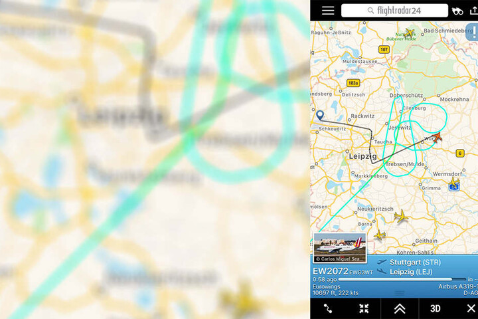Select the yellow plane east of Neukieritzsch

[401, 216]
